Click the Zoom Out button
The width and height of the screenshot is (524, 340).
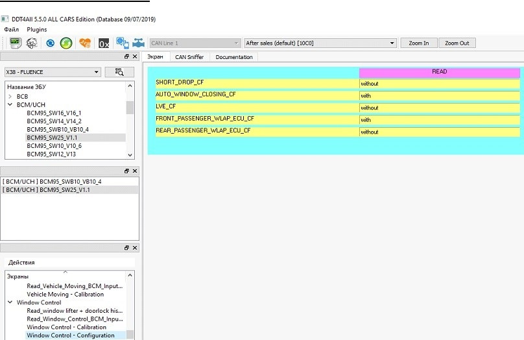457,43
